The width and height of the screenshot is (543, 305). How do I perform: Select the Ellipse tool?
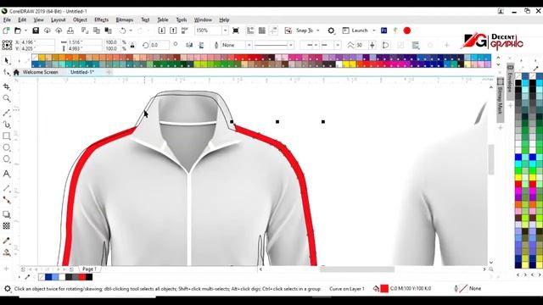coord(6,147)
